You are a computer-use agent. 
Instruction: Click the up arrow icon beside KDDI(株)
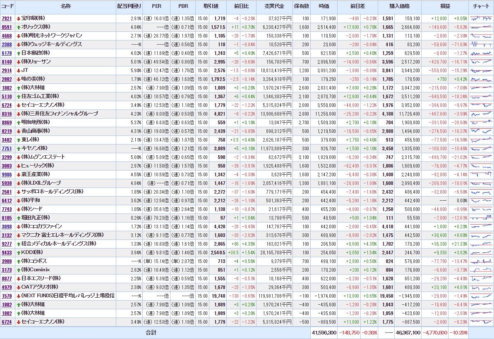(18, 252)
